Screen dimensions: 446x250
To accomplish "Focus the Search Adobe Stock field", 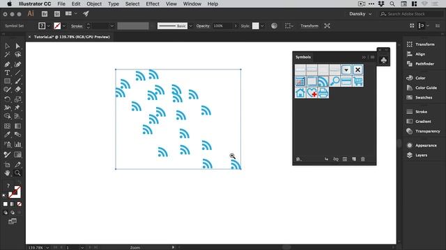I will pyautogui.click(x=411, y=14).
